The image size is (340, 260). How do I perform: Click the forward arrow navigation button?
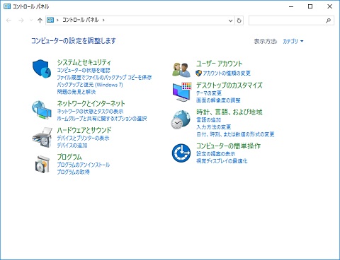click(21, 20)
